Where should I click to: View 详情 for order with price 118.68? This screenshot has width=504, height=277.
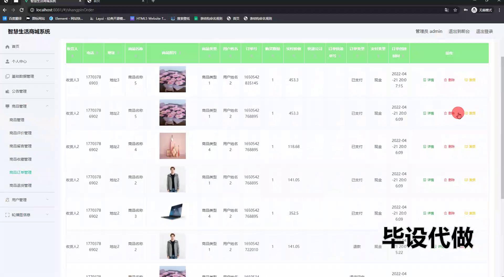[428, 147]
